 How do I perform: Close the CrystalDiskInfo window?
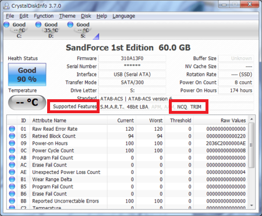[x=250, y=4]
